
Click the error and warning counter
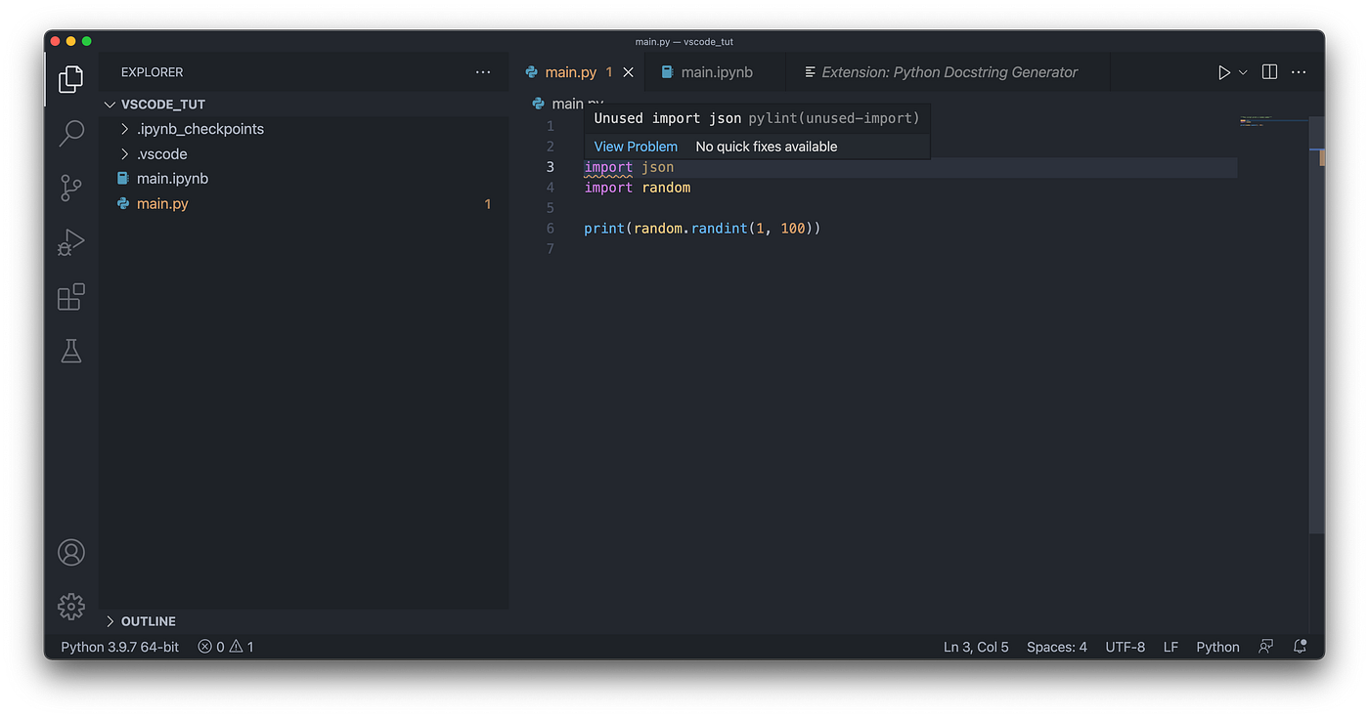click(x=224, y=646)
